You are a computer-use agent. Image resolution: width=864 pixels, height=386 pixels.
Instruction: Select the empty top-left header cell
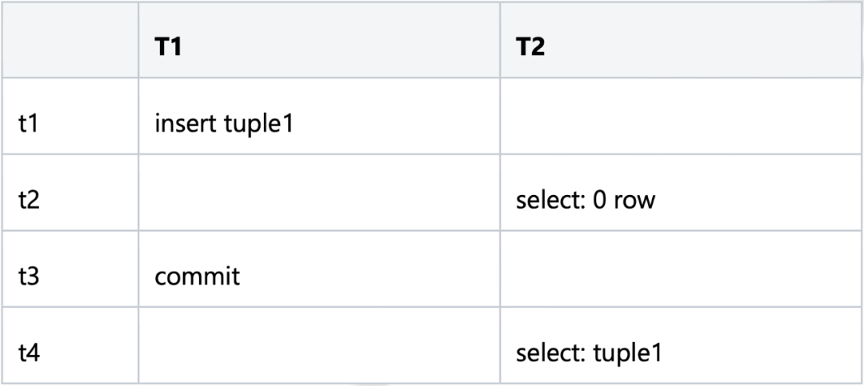pos(70,40)
